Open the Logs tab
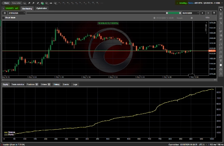The height and width of the screenshot is (146, 224). click(75, 84)
